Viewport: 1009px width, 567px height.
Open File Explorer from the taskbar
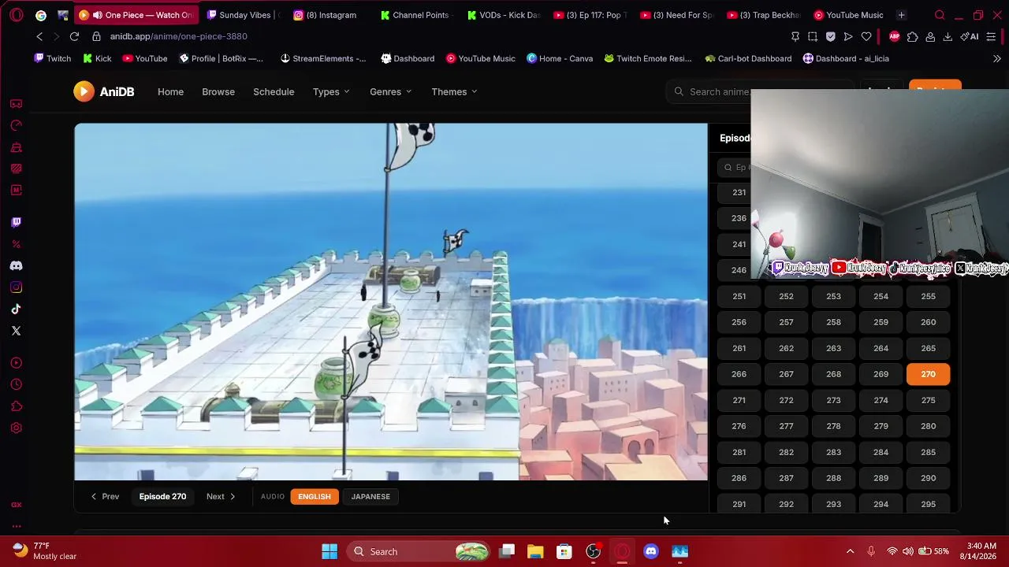(535, 551)
